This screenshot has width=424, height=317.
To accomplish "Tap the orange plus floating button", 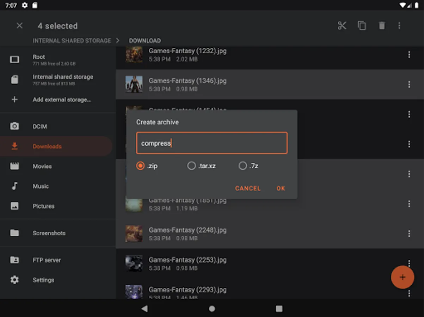I will pos(402,277).
